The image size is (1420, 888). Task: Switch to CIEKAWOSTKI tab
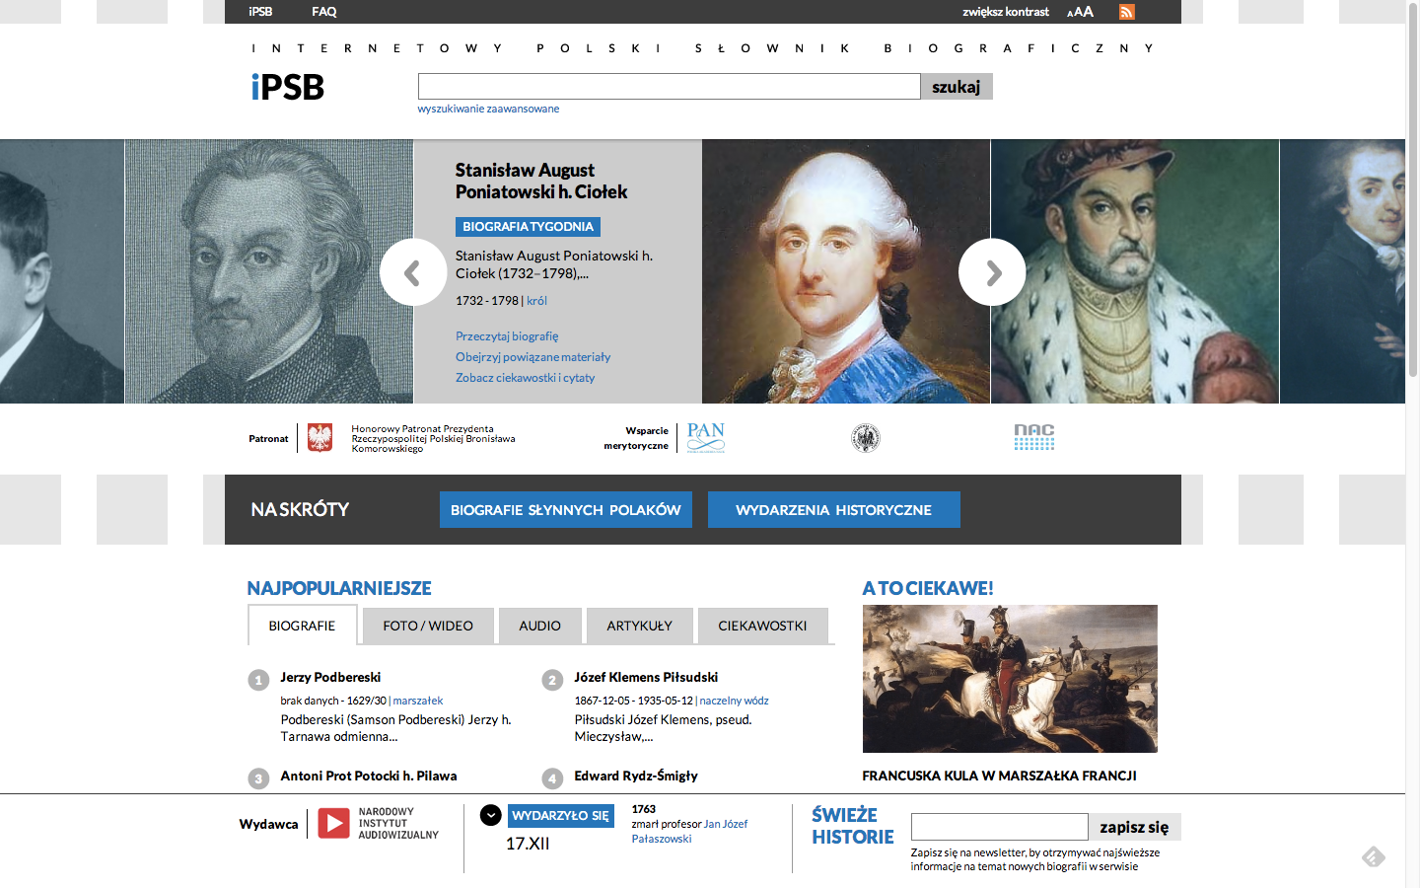click(762, 626)
